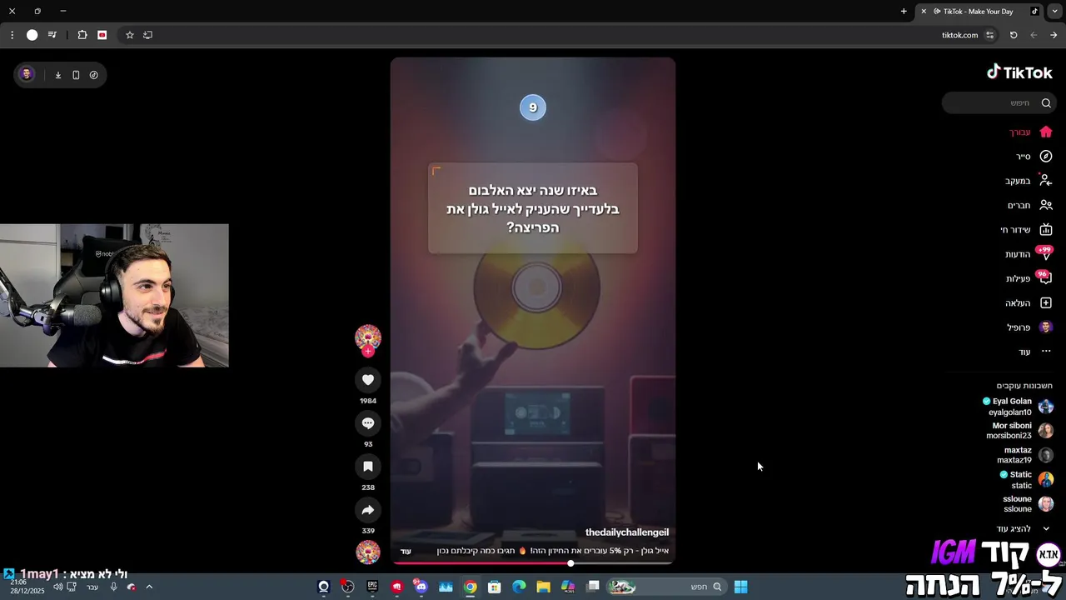This screenshot has height=600, width=1066.
Task: Open the thedailychallengeil username on the video
Action: 627,532
